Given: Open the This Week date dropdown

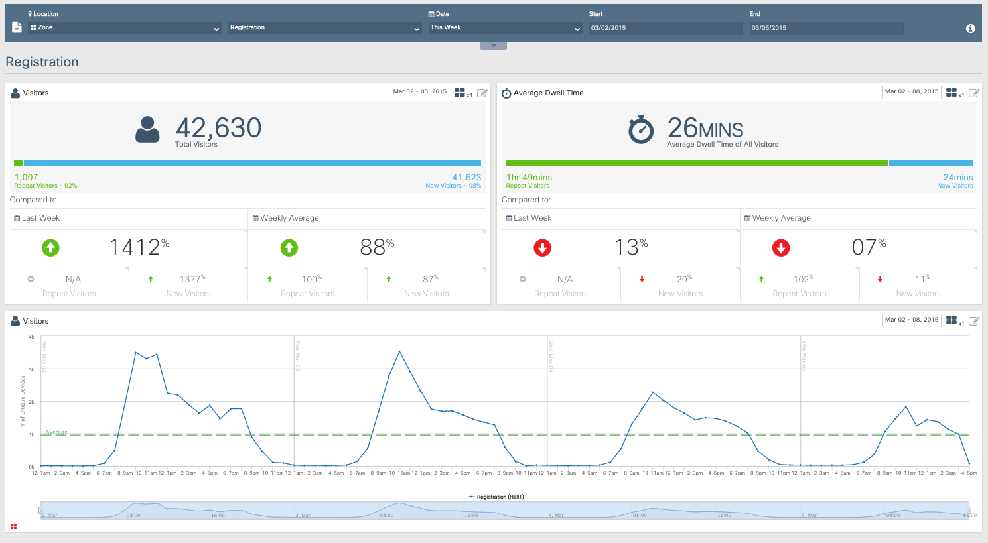Looking at the screenshot, I should [x=505, y=28].
